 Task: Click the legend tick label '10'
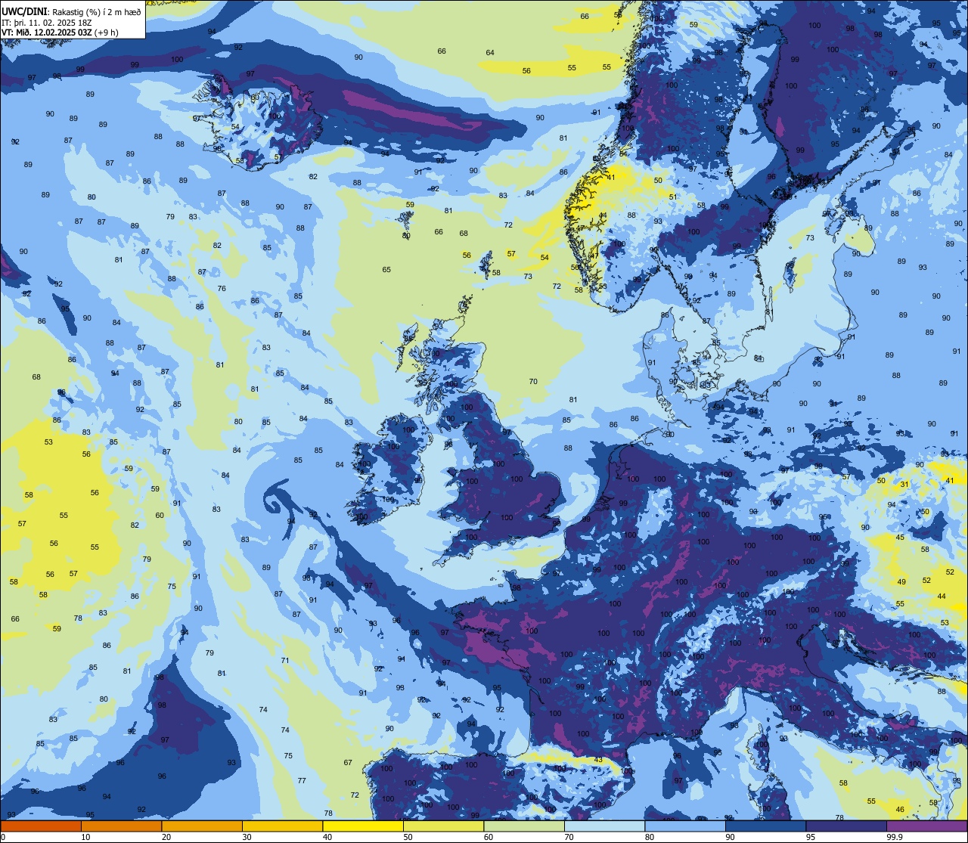coord(85,837)
